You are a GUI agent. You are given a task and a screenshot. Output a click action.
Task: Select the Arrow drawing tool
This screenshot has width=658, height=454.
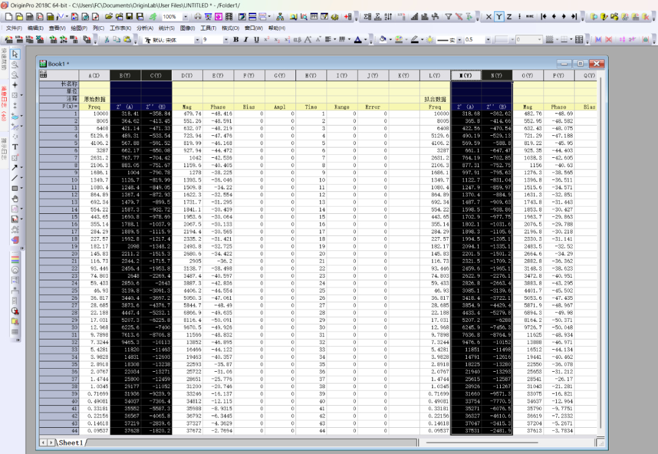[x=15, y=168]
